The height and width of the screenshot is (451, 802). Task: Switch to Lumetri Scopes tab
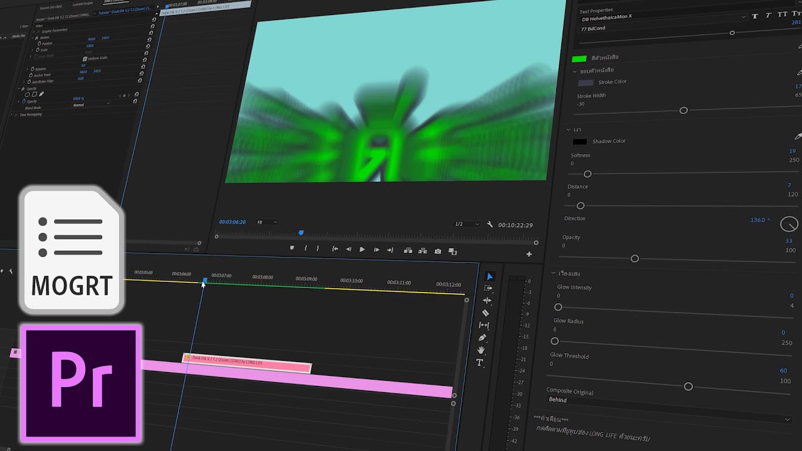[82, 4]
